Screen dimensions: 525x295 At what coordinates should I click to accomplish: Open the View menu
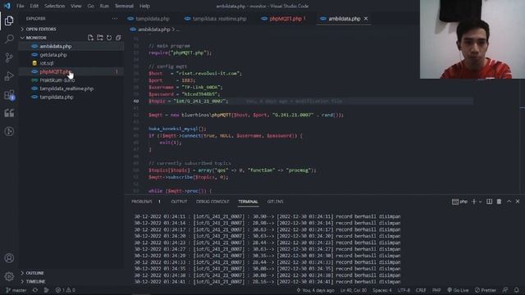[x=76, y=6]
